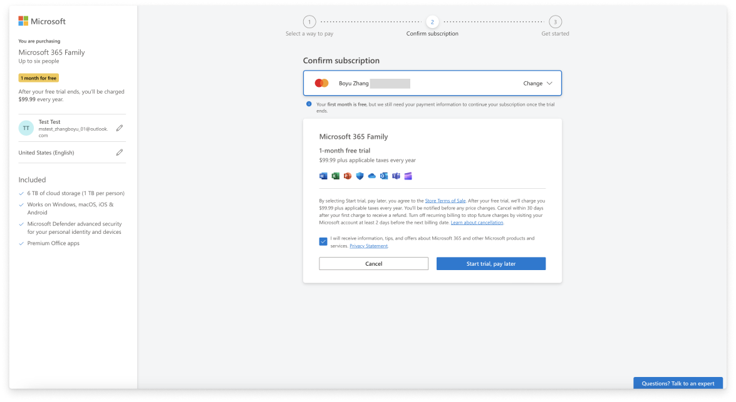
Task: Click the Included section heading
Action: (x=32, y=179)
